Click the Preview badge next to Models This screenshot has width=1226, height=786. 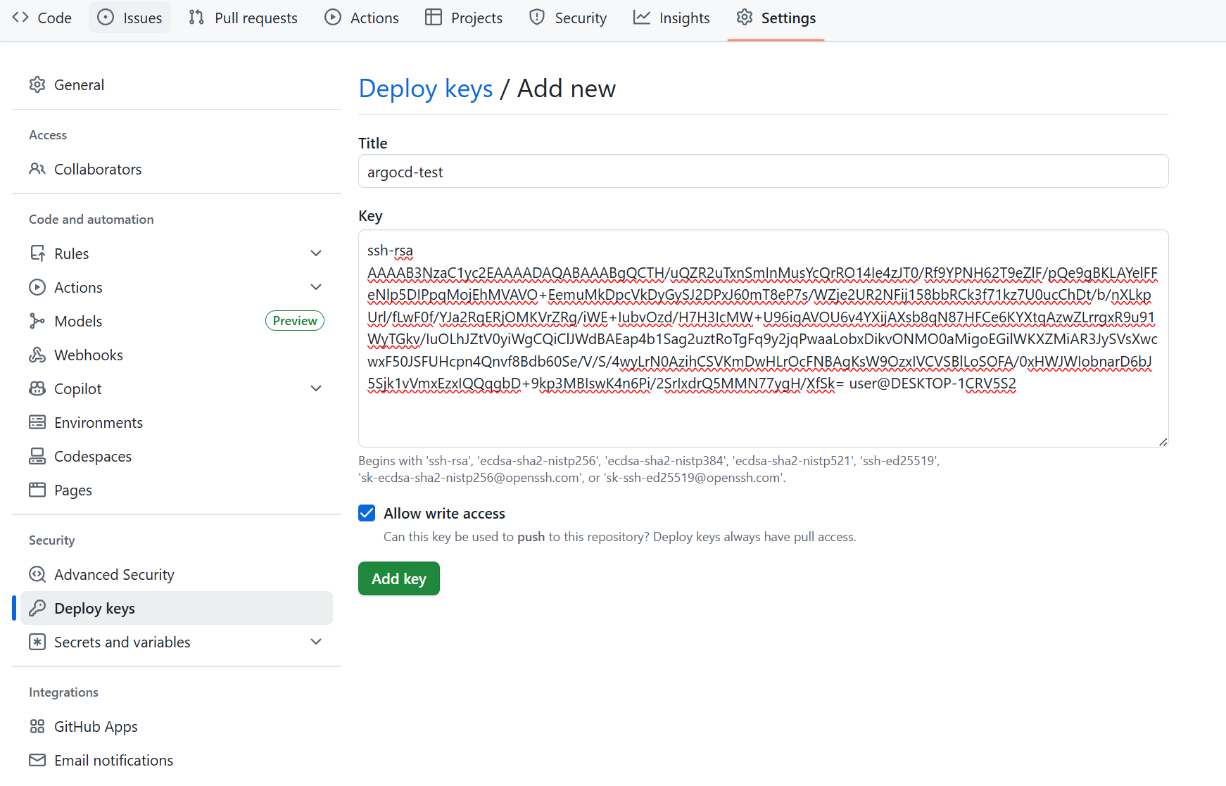point(295,321)
